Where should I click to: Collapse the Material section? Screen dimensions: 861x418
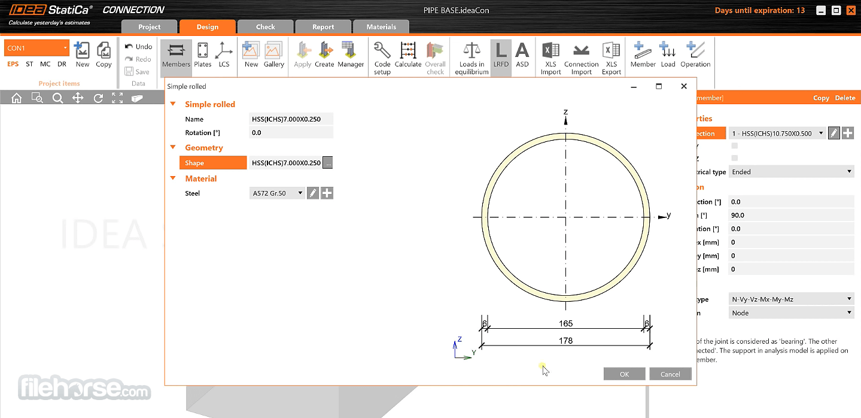(x=173, y=178)
